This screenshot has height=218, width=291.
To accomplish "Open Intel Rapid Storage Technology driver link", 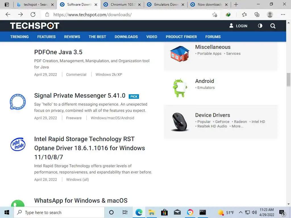I will point(90,148).
